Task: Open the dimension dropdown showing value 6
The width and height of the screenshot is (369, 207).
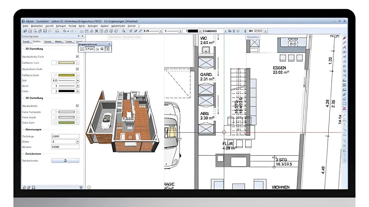Action: 78,142
